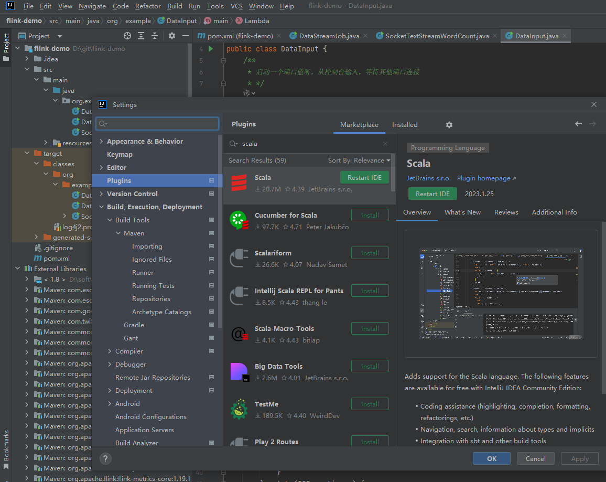Select the Plugins settings category

point(157,181)
